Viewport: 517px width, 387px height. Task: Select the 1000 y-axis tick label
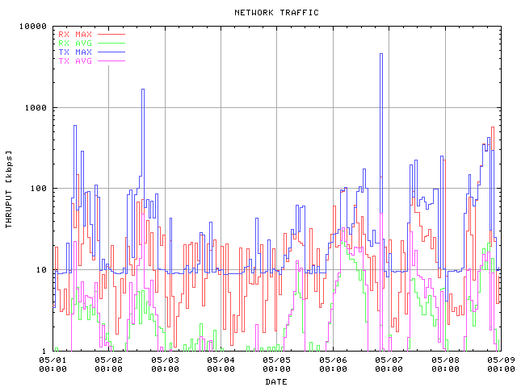pos(37,108)
